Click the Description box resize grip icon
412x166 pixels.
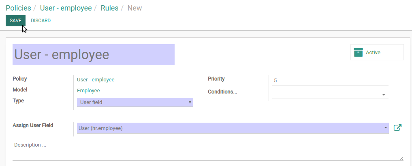pyautogui.click(x=401, y=158)
